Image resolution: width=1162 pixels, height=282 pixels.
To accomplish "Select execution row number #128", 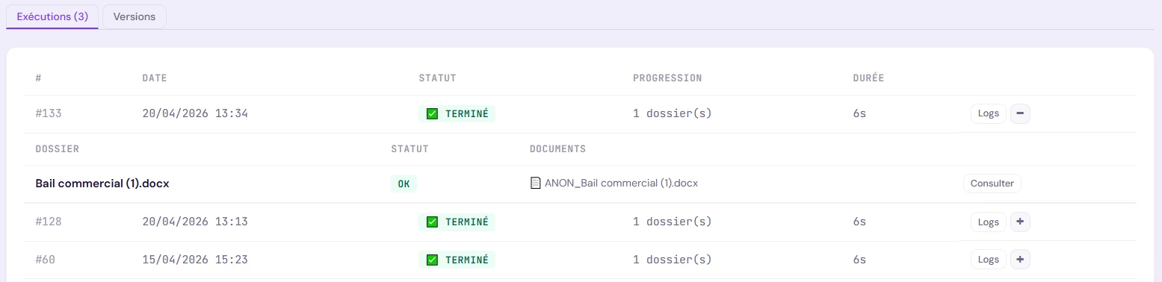I will click(49, 222).
